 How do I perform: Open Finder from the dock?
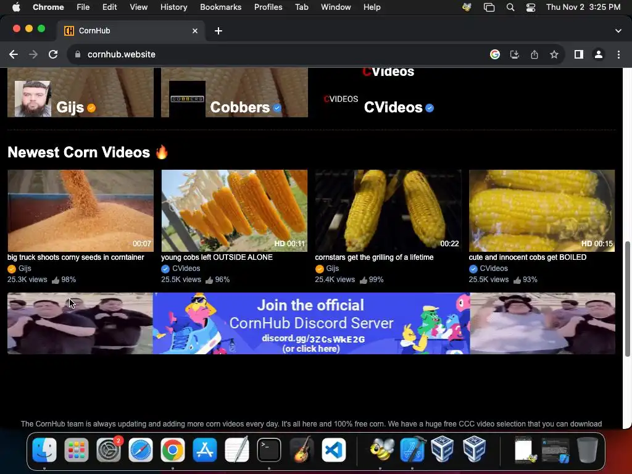(x=44, y=450)
